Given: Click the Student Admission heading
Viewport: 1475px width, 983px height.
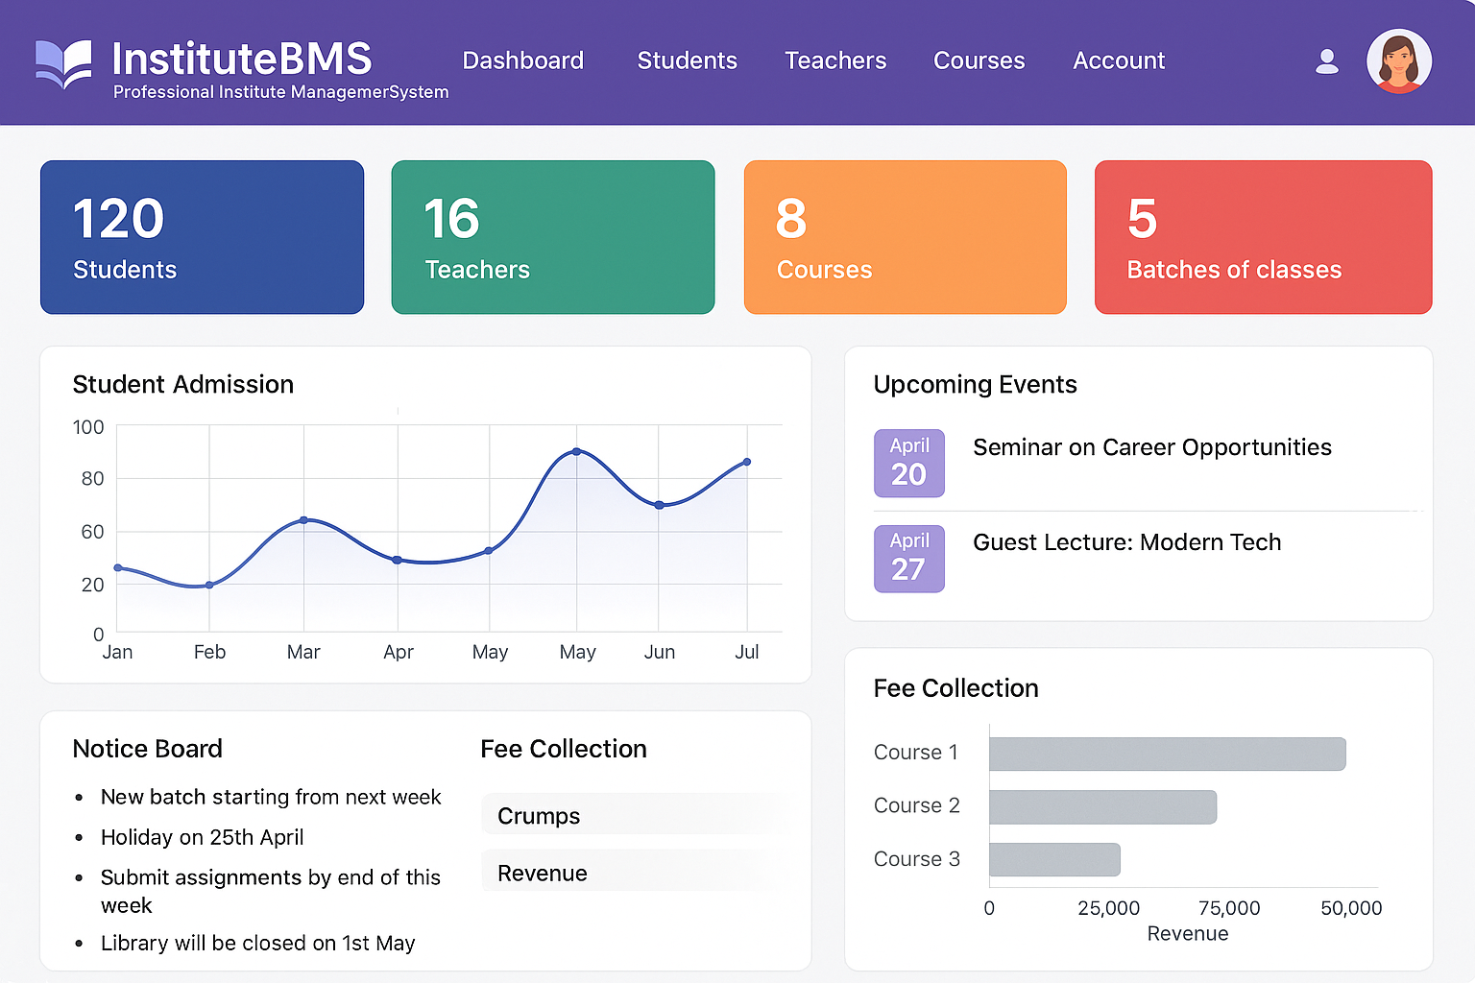Looking at the screenshot, I should point(183,384).
